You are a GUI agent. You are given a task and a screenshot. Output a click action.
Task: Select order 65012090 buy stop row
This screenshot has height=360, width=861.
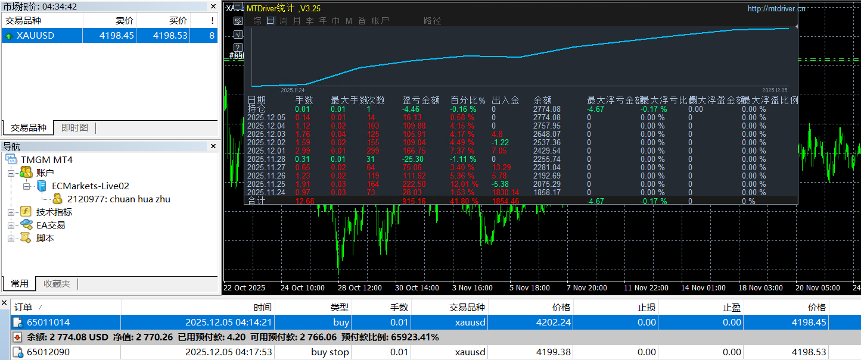436,352
